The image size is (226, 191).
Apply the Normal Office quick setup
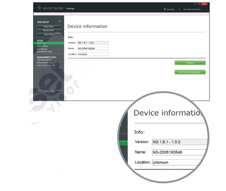click(48, 30)
